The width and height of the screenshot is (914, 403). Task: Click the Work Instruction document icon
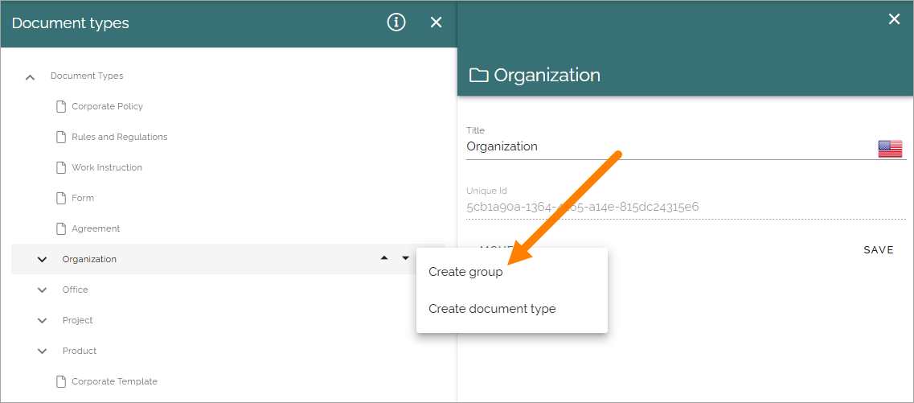tap(60, 167)
